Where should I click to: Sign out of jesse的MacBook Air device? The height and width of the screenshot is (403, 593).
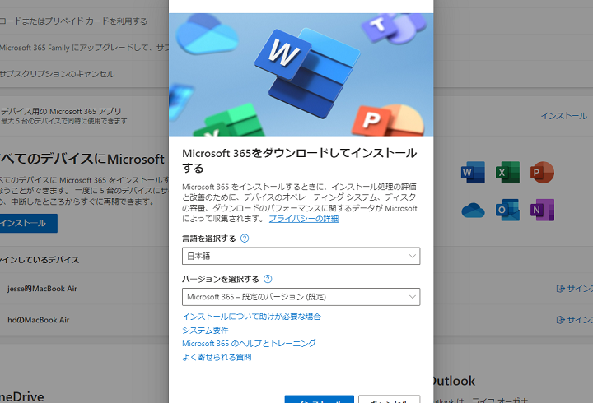point(574,289)
